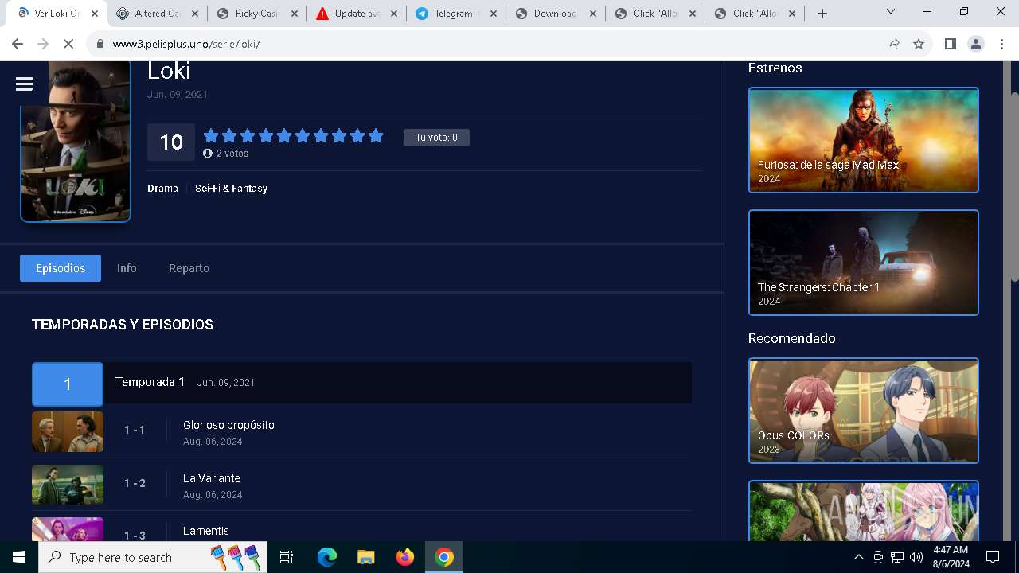Viewport: 1019px width, 573px height.
Task: Click episode 1-2 thumbnail
Action: click(x=68, y=485)
